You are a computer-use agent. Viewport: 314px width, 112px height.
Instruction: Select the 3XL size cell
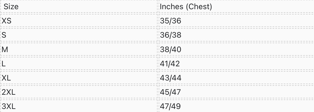click(x=8, y=107)
